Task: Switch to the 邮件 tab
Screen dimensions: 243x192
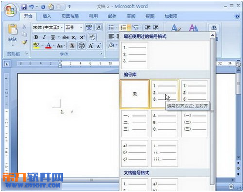Action: click(x=112, y=16)
